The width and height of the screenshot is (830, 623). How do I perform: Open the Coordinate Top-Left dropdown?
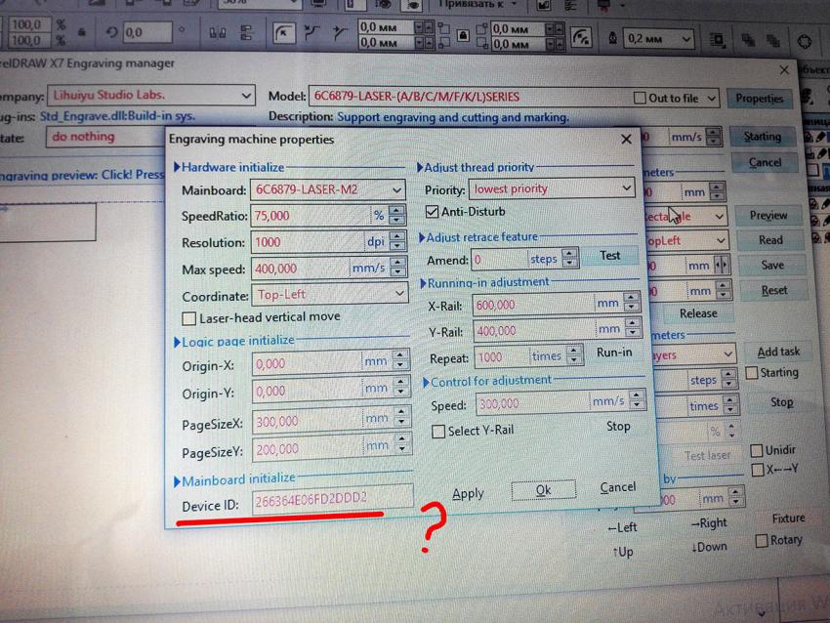coord(399,294)
